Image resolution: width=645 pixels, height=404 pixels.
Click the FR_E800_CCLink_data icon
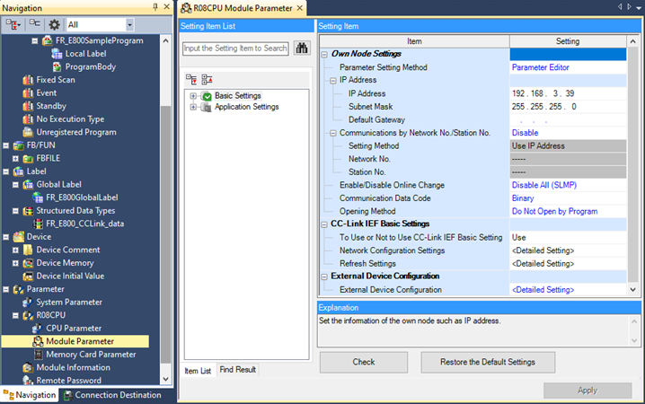coord(38,224)
